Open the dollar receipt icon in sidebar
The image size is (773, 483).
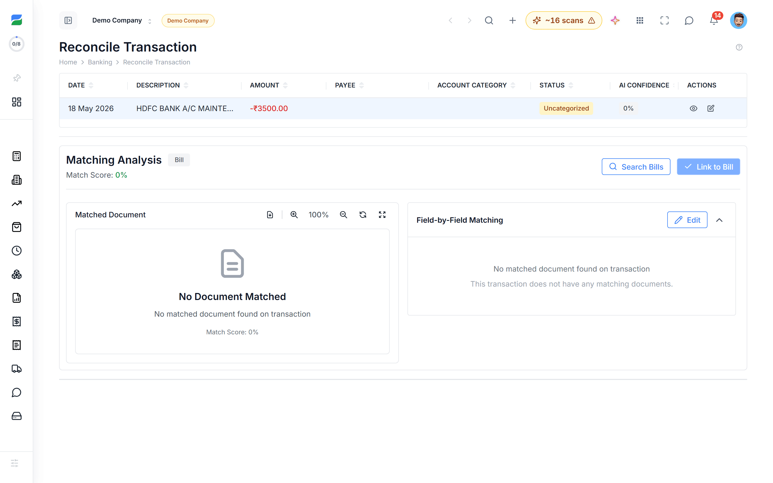[17, 322]
